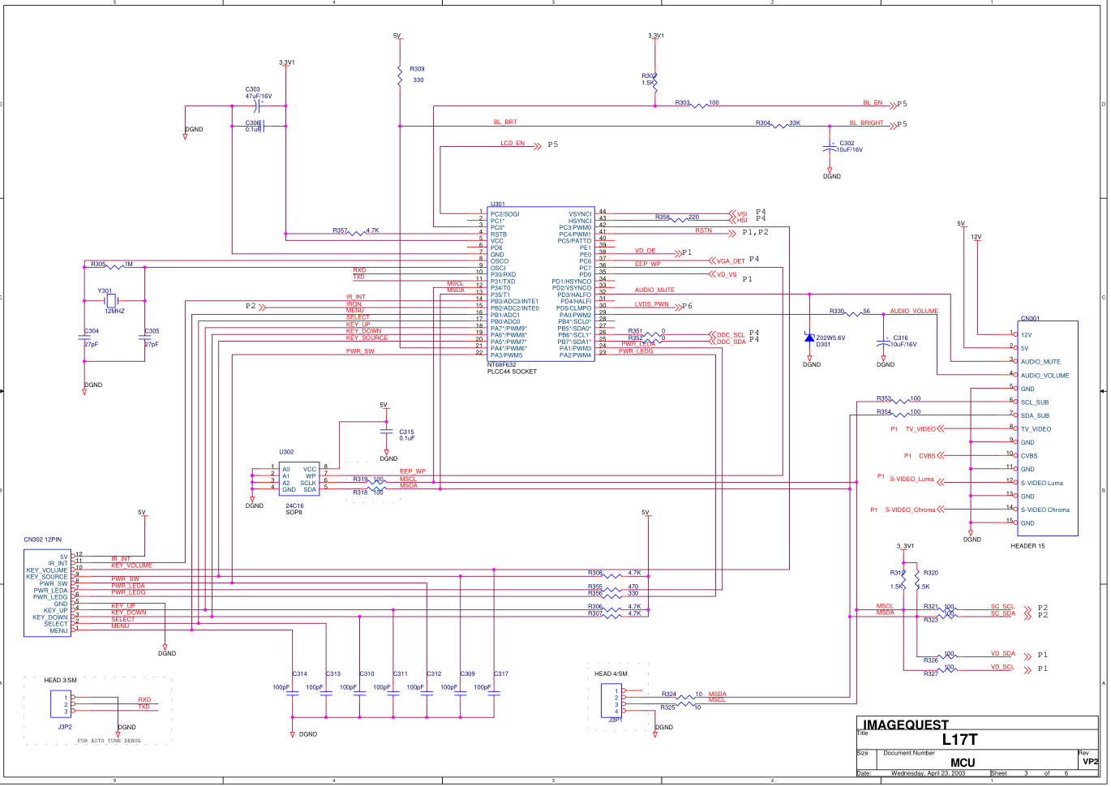Screen dimensions: 1111x787
Task: Select the CN302 12PIN connector block
Action: [x=48, y=593]
